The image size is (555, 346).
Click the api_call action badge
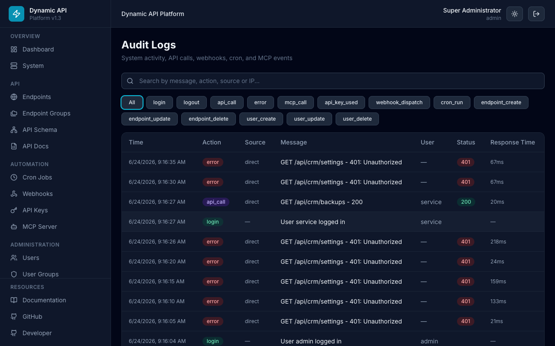216,202
